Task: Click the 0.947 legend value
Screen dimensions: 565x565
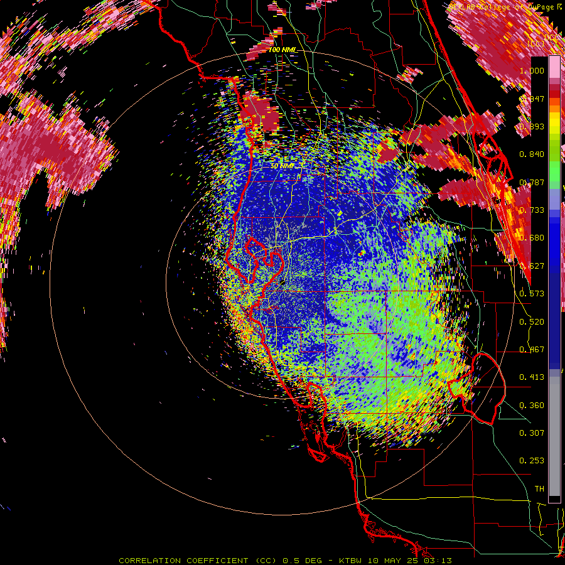Action: point(532,99)
